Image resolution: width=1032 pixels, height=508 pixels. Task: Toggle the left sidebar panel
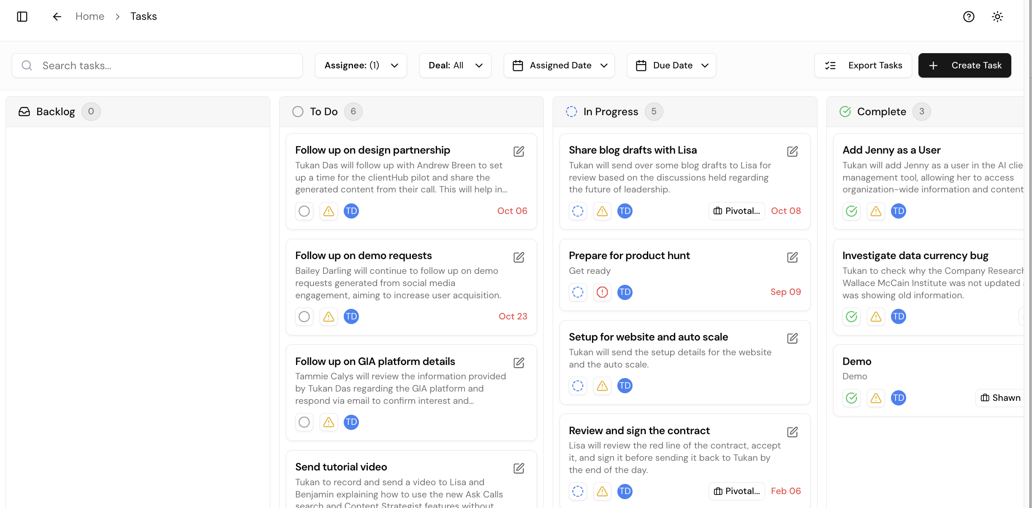point(22,16)
